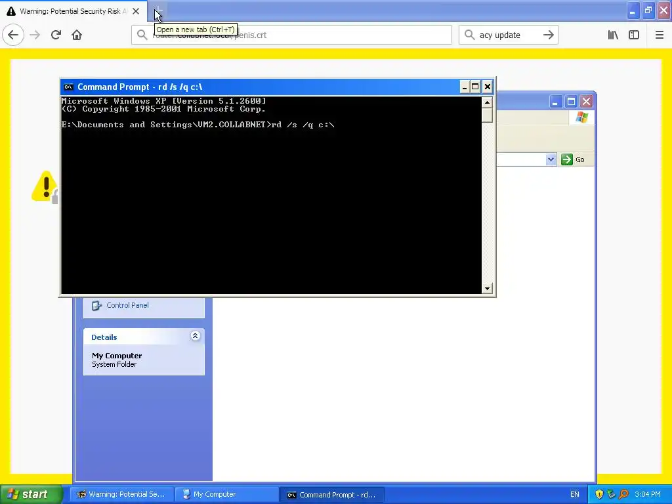This screenshot has width=672, height=504.
Task: Minimize the Command Prompt window
Action: 464,87
